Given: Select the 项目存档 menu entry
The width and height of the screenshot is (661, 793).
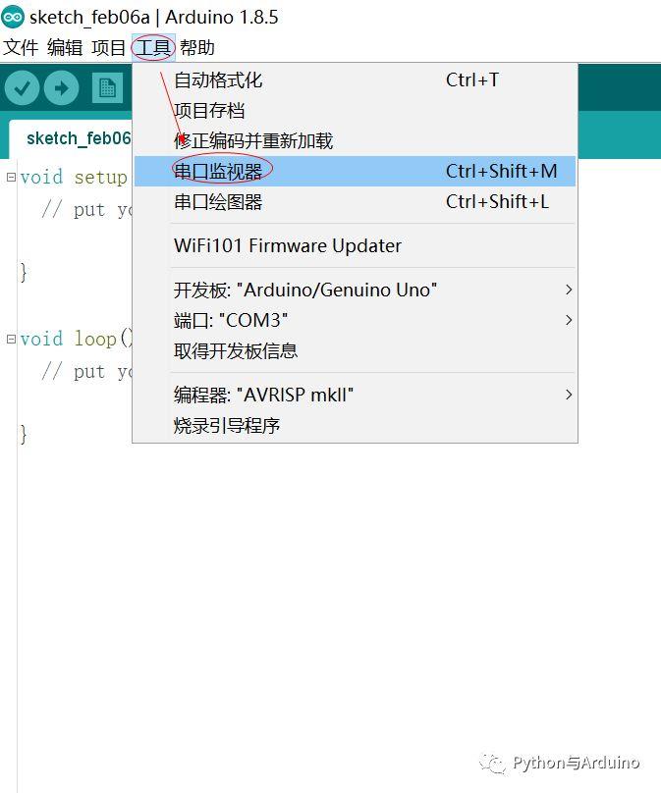Looking at the screenshot, I should click(x=355, y=110).
